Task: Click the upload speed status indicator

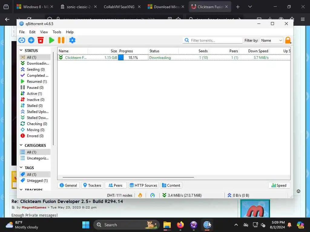Action: click(238, 195)
